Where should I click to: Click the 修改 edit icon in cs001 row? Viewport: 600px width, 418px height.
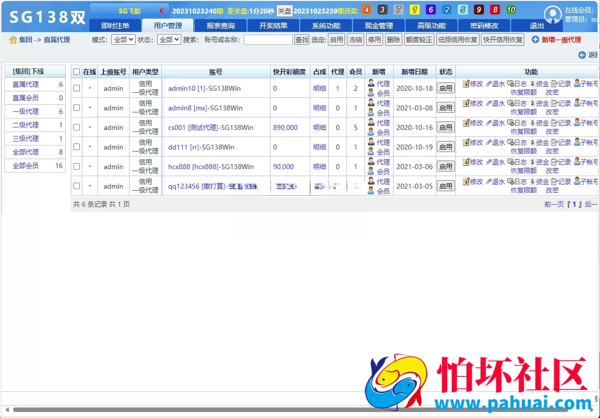pos(465,123)
